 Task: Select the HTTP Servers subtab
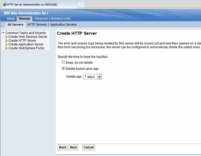click(37, 25)
